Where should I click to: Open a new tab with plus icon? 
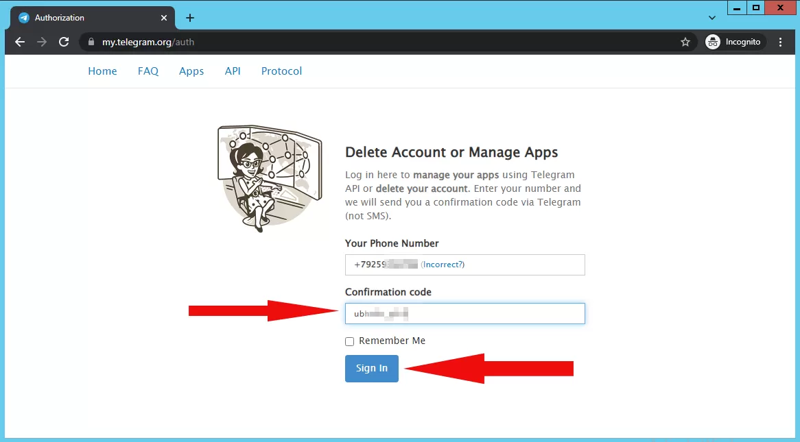(190, 18)
